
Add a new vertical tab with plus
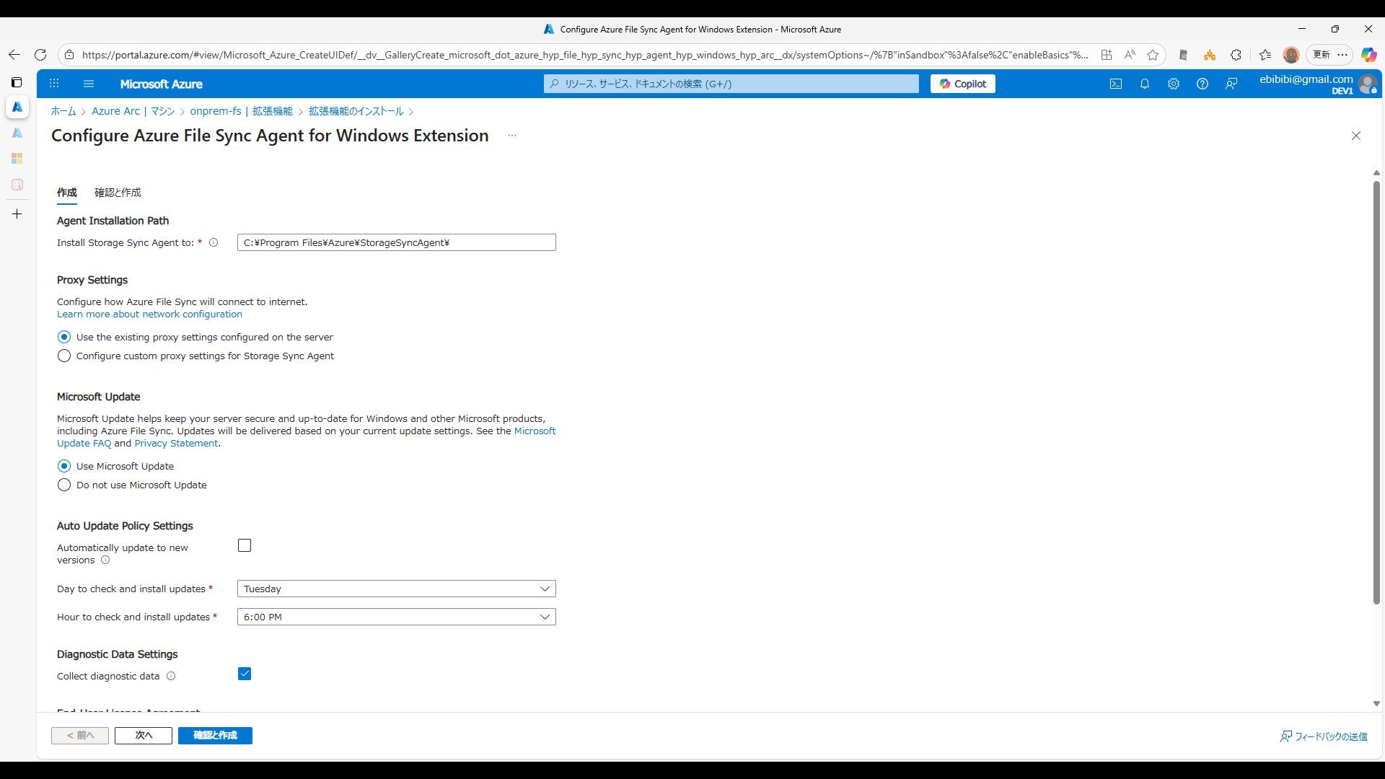point(17,214)
